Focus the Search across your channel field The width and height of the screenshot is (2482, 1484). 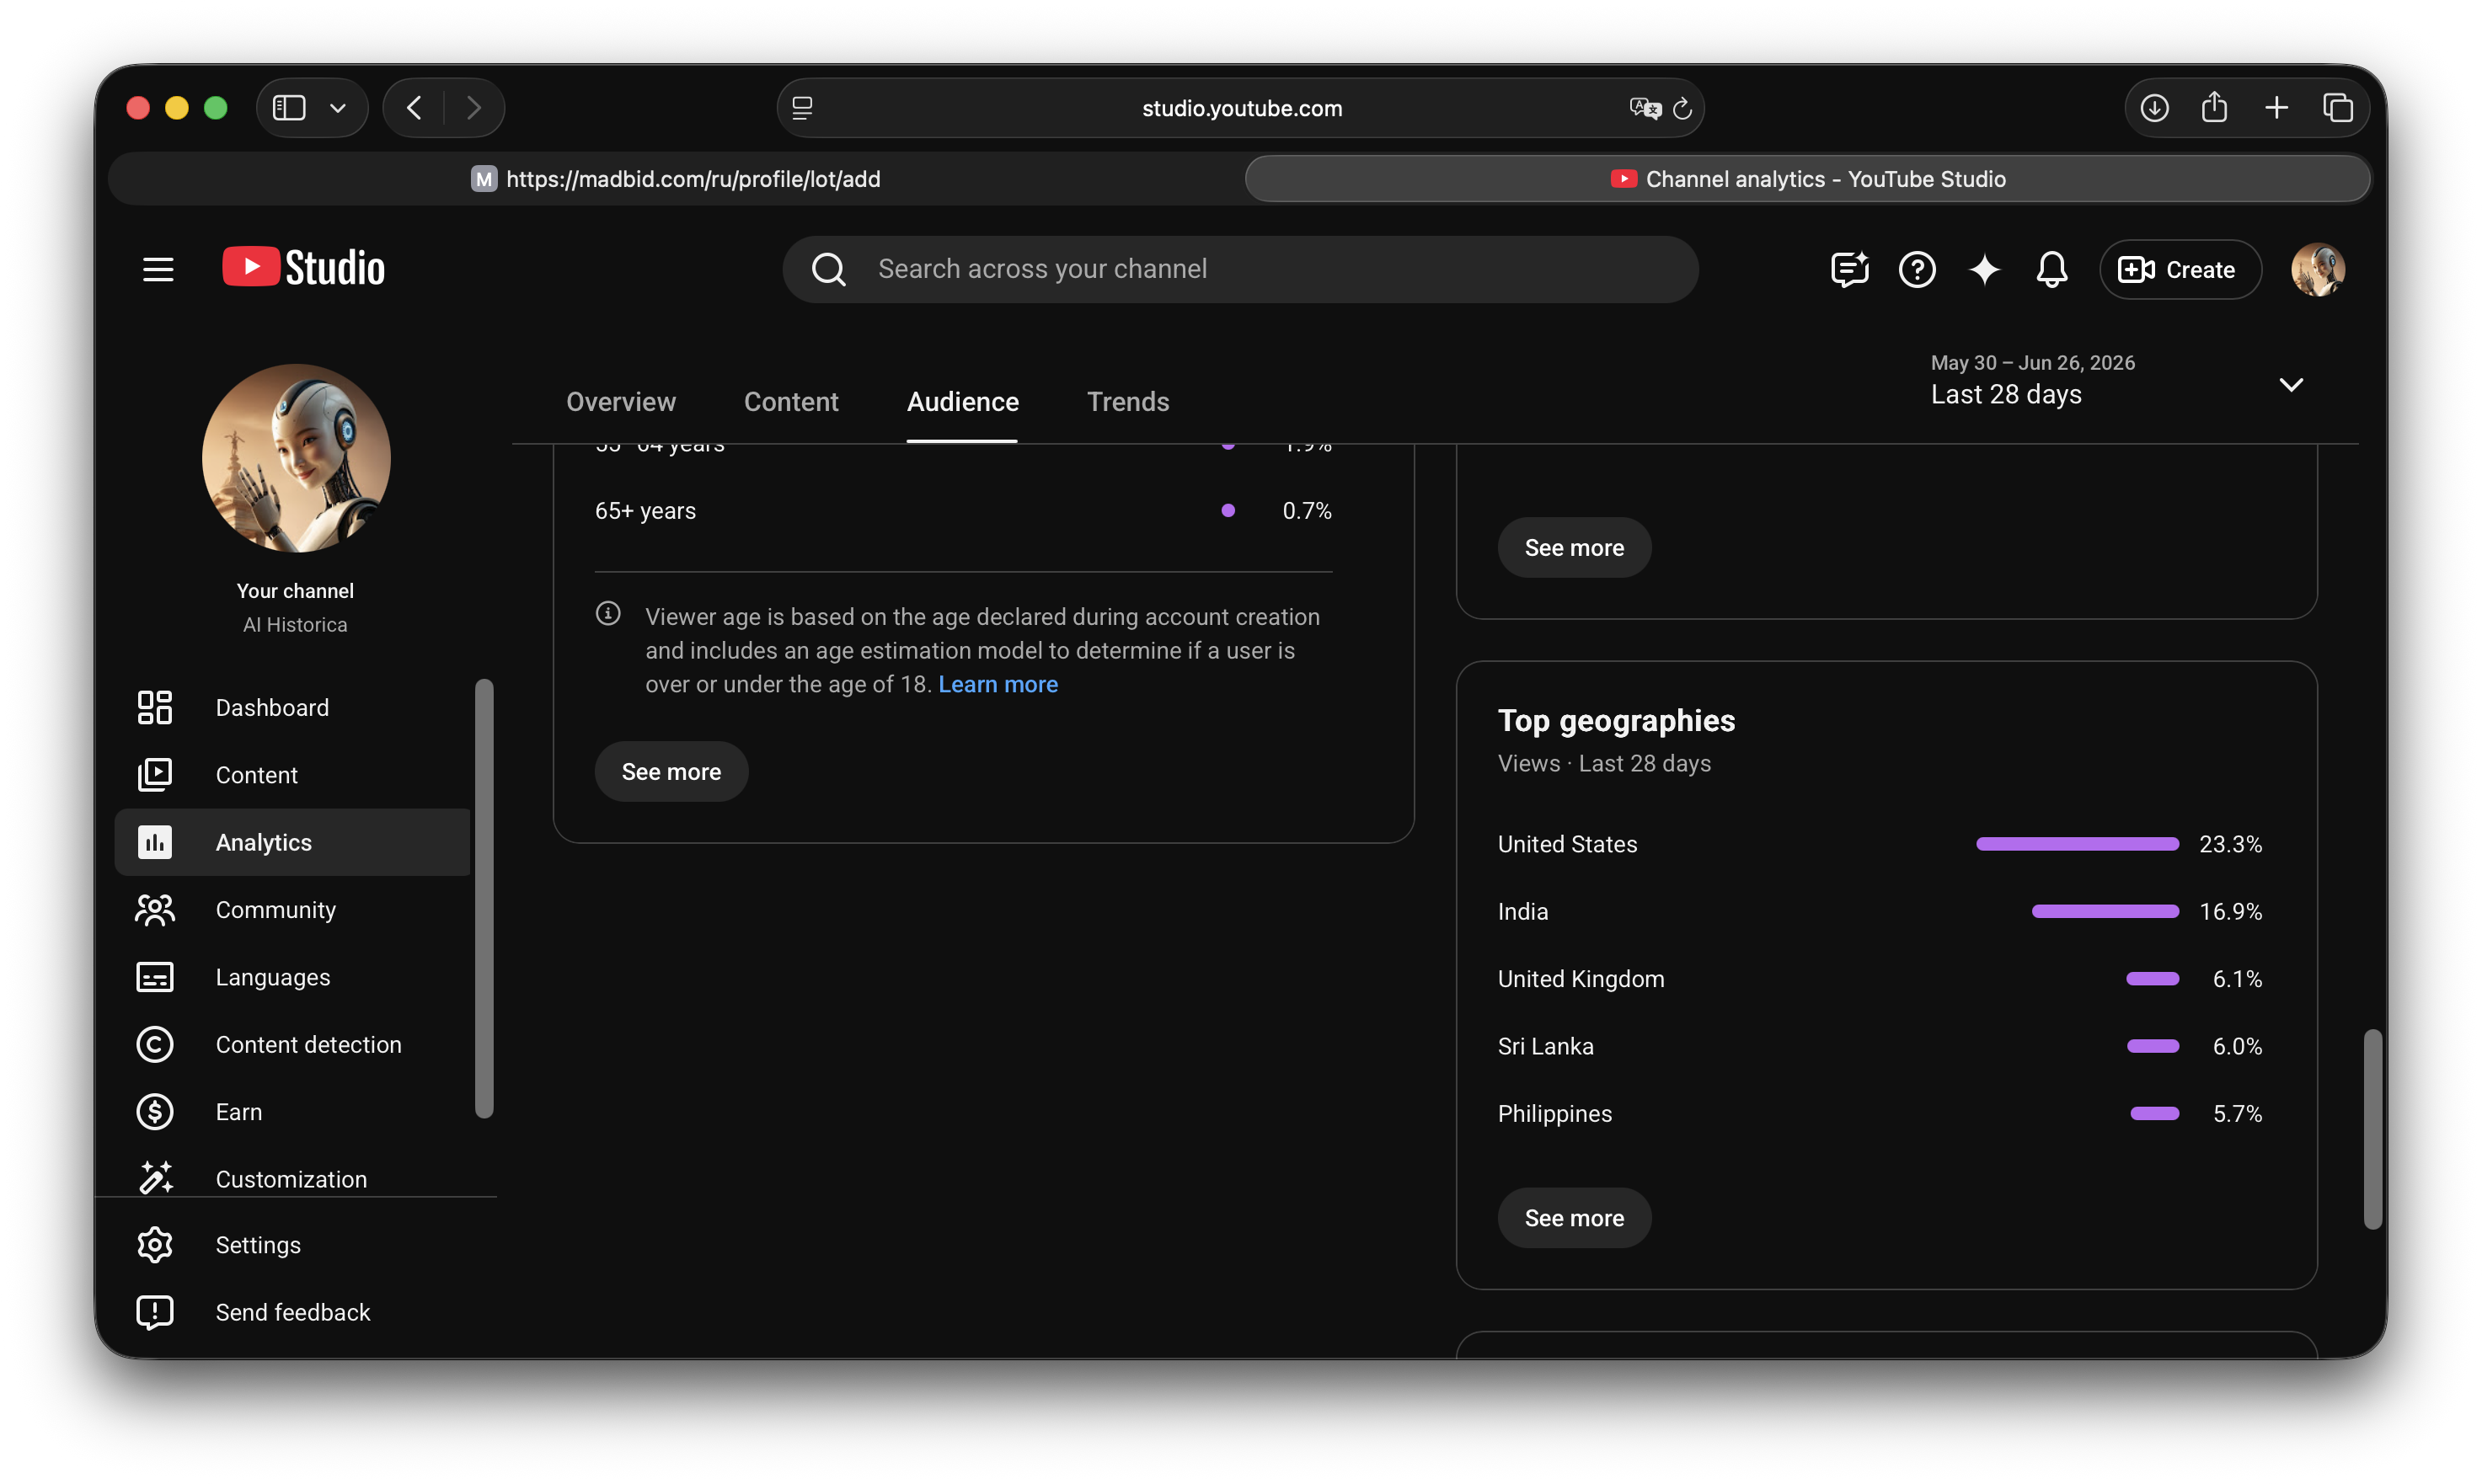pyautogui.click(x=1240, y=269)
